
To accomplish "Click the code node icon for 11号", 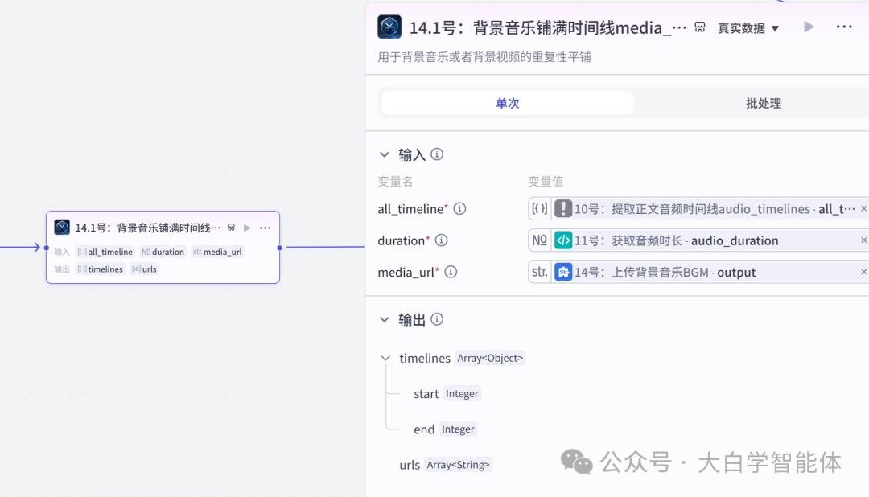I will point(563,240).
